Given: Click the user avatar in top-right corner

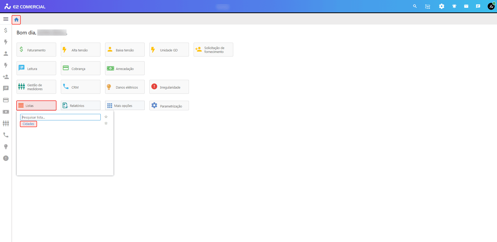Looking at the screenshot, I should pos(491,6).
